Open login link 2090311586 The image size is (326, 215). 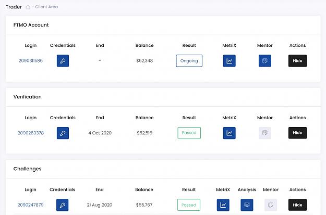tap(31, 60)
